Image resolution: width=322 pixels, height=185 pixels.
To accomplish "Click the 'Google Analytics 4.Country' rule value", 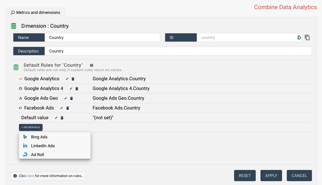I will click(121, 89).
